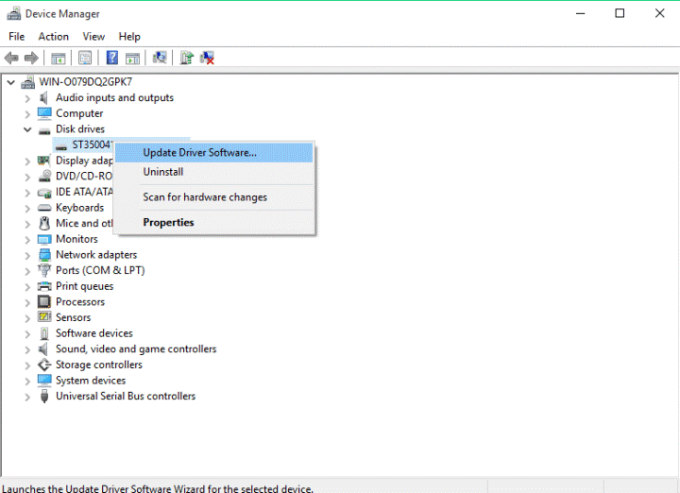Expand Sound, video and game controllers
The height and width of the screenshot is (493, 680).
tap(27, 349)
